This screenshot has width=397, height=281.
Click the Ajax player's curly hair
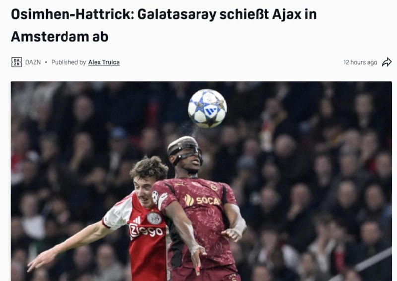click(x=149, y=167)
